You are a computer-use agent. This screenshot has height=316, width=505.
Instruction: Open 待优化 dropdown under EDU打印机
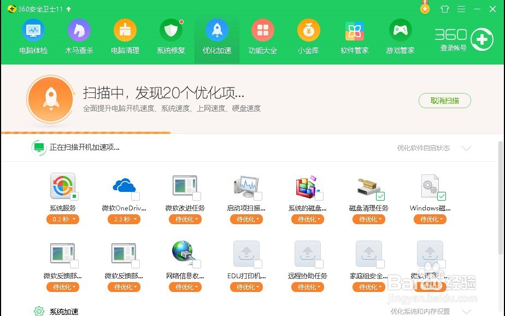(x=246, y=287)
